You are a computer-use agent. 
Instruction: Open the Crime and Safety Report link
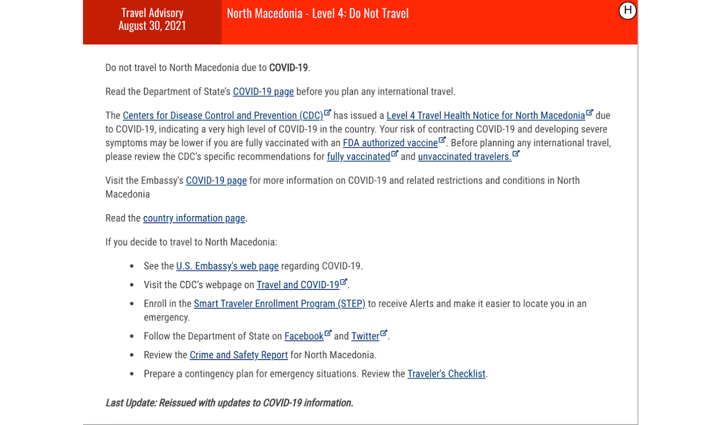(x=239, y=355)
